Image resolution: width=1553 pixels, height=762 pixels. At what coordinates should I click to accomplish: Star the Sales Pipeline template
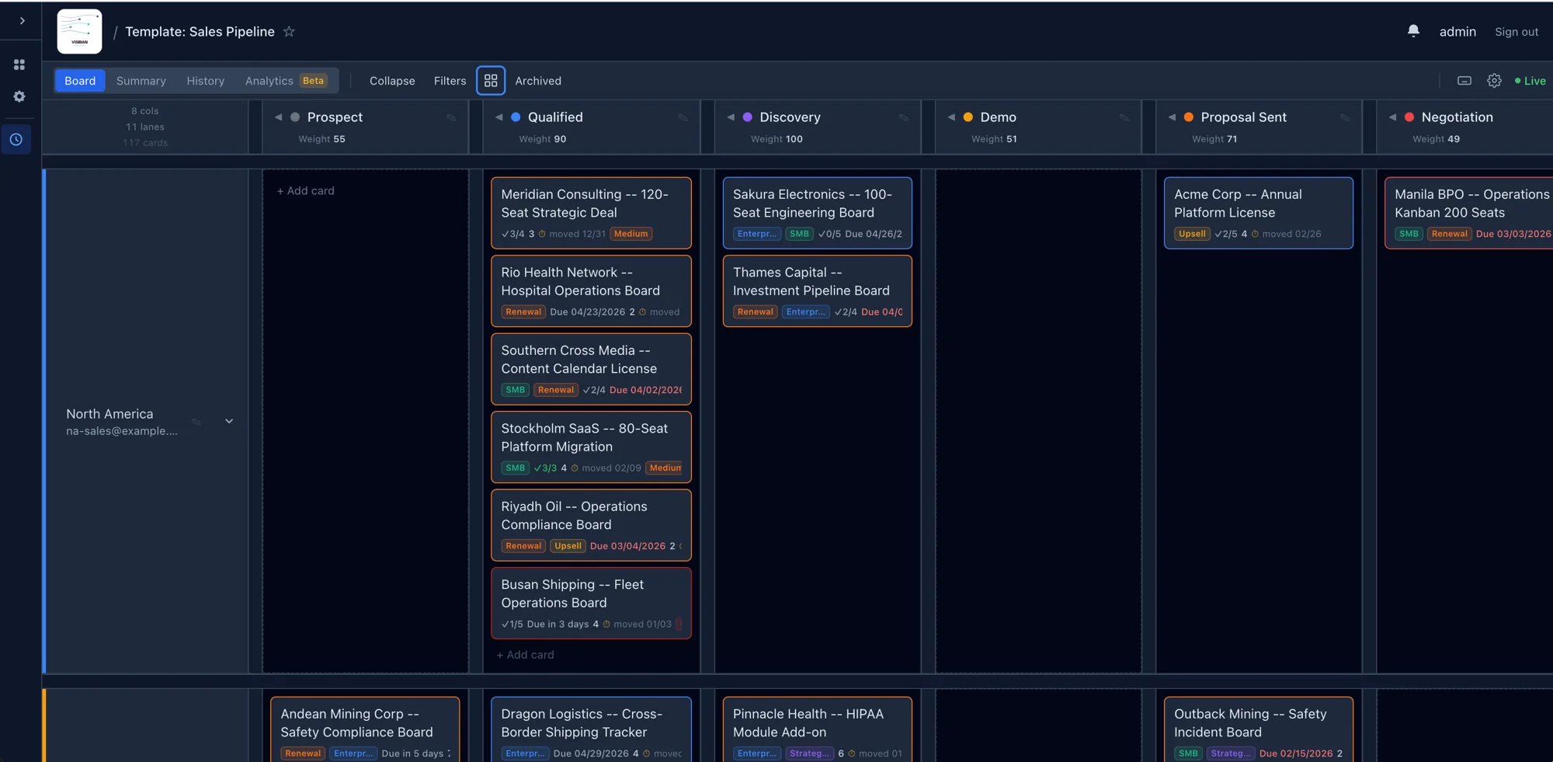(x=289, y=32)
